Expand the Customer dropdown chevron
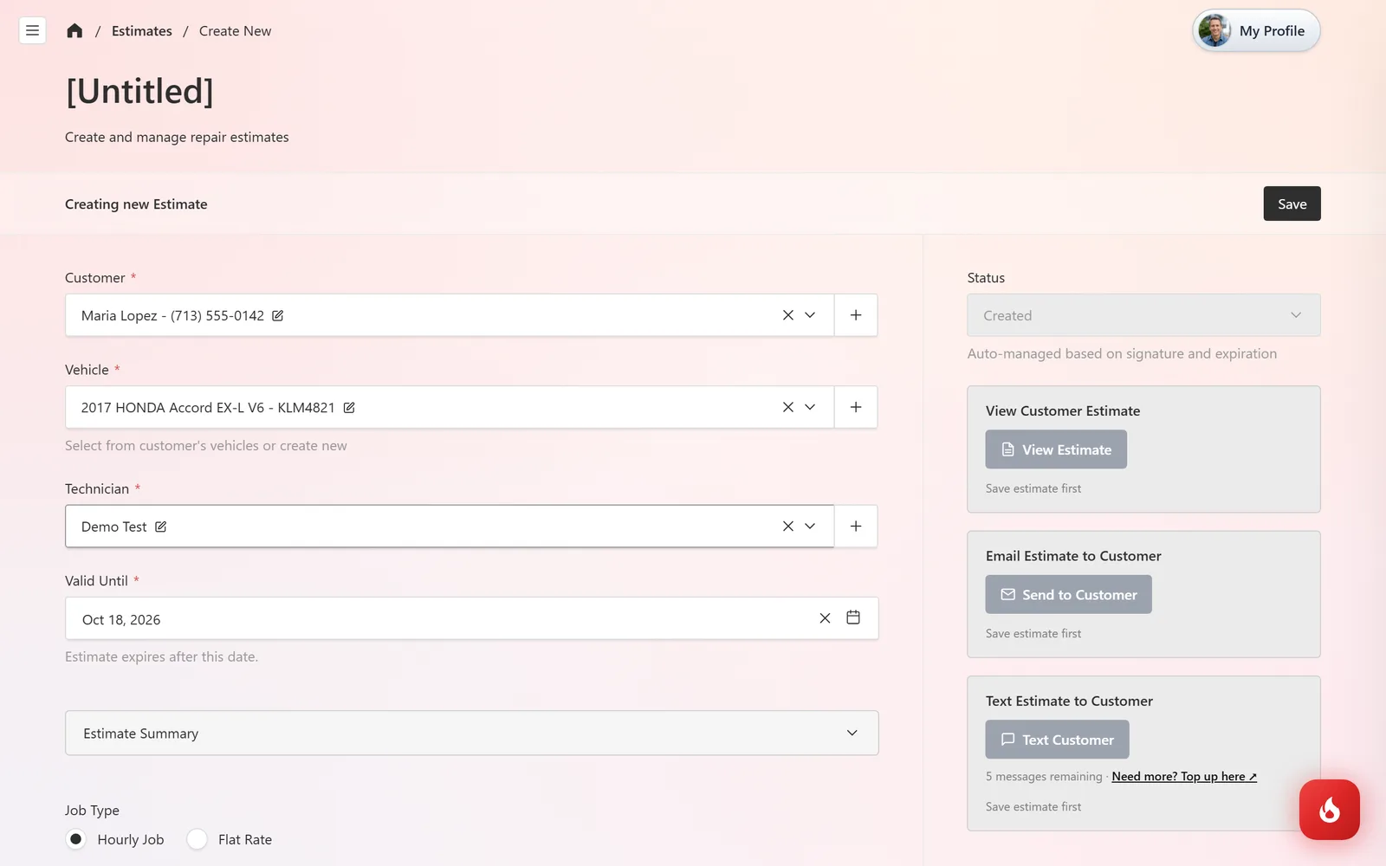The height and width of the screenshot is (866, 1386). (810, 315)
